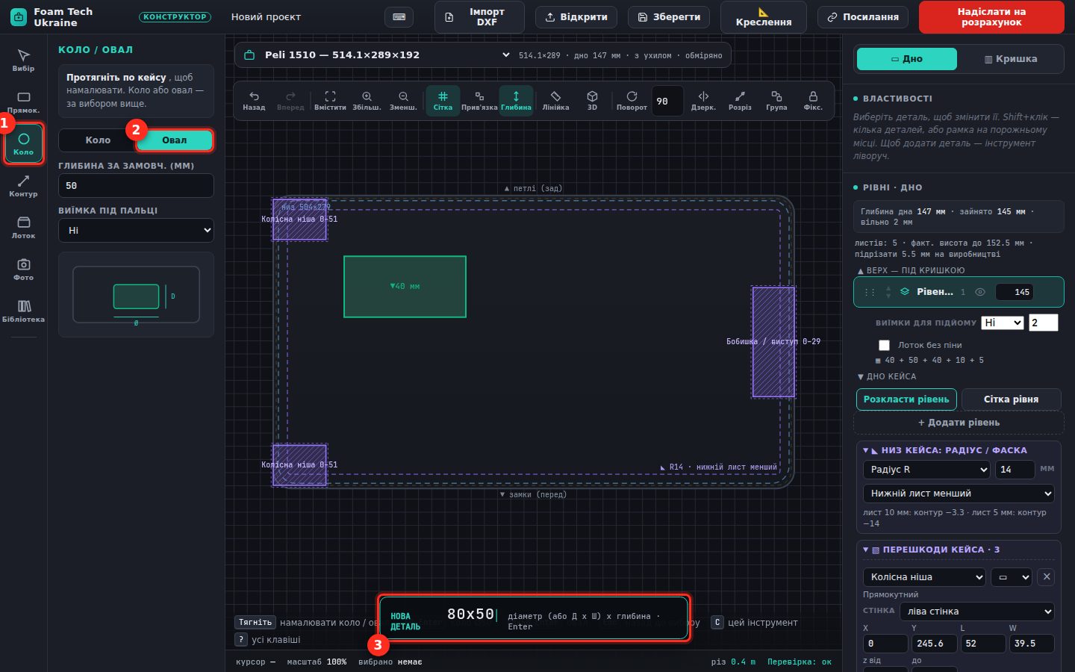Click the keyboard shortcuts icon
Screen dimensions: 1075x672
(x=399, y=17)
